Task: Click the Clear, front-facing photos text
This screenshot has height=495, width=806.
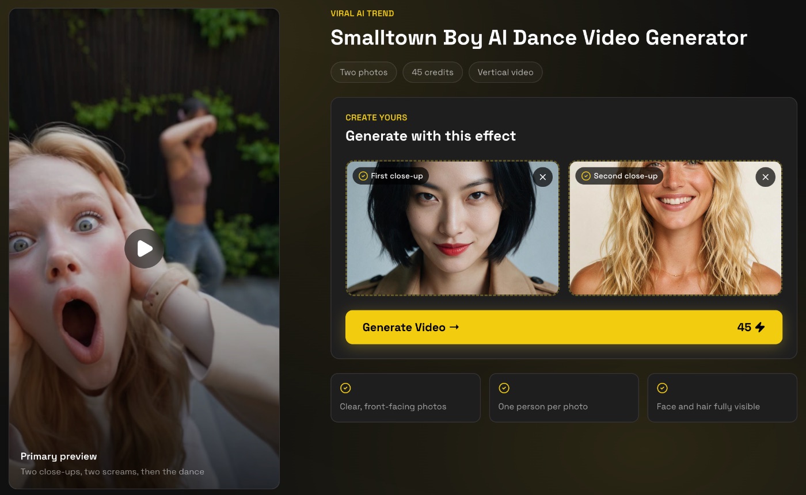Action: pos(393,406)
